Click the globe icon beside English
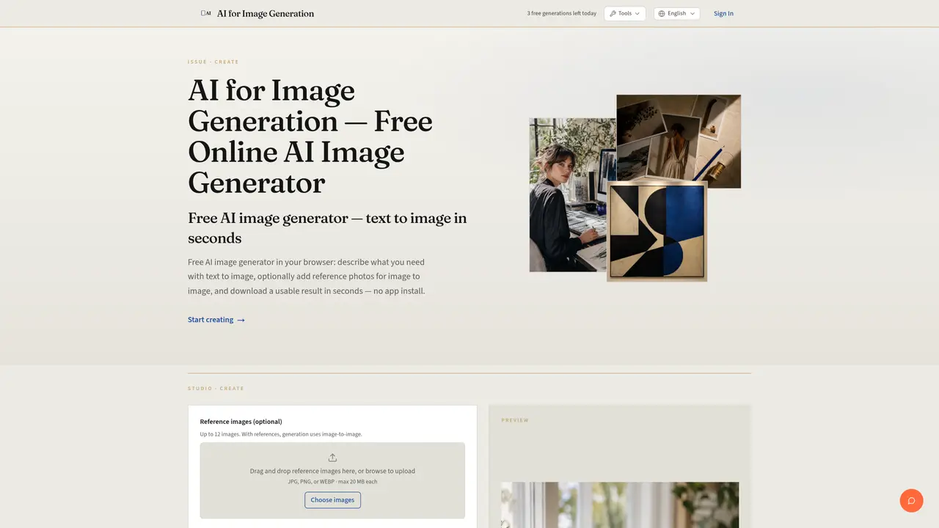 pyautogui.click(x=662, y=13)
